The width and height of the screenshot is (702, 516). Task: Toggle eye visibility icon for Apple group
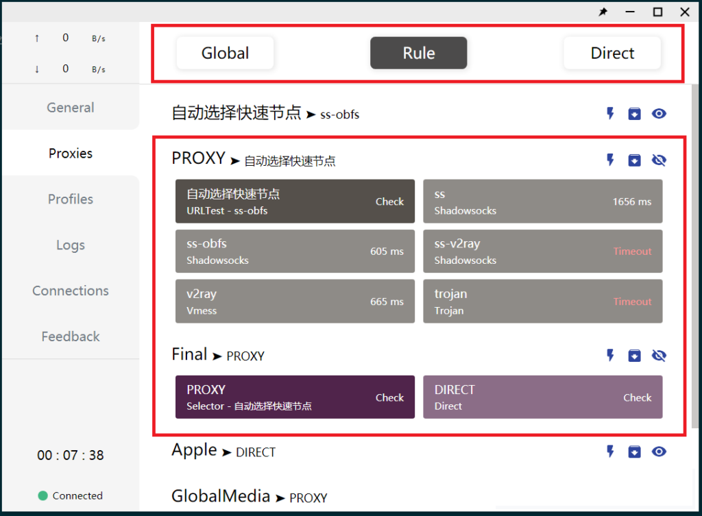click(x=659, y=452)
